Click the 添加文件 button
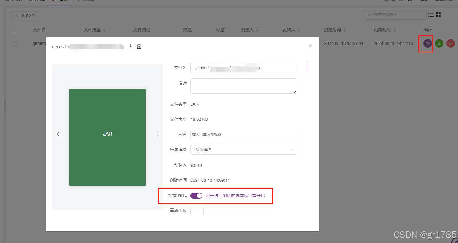 pyautogui.click(x=25, y=16)
